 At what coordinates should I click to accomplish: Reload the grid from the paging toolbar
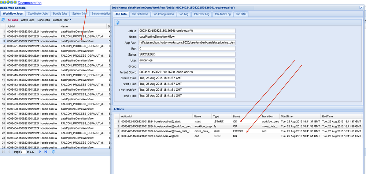tap(53, 151)
